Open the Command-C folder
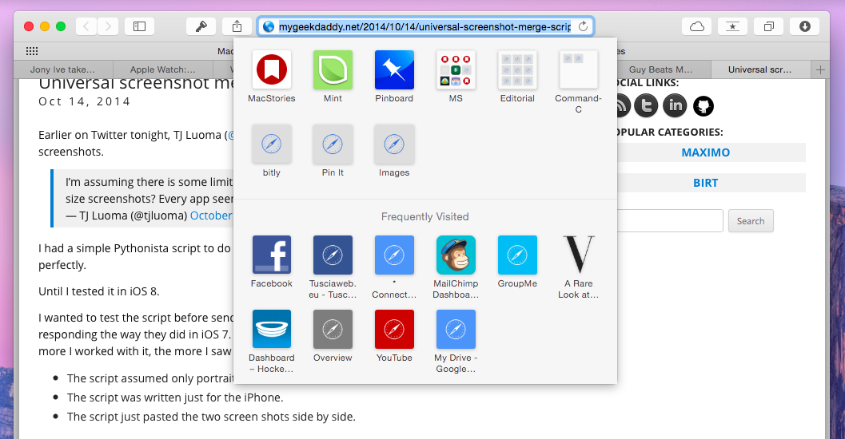Viewport: 845px width, 439px height. tap(579, 70)
